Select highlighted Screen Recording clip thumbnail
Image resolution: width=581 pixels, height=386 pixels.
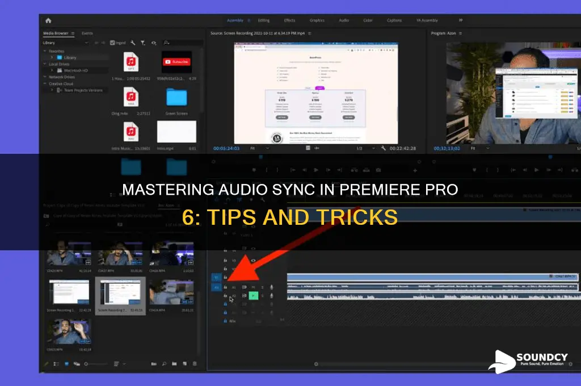point(120,292)
